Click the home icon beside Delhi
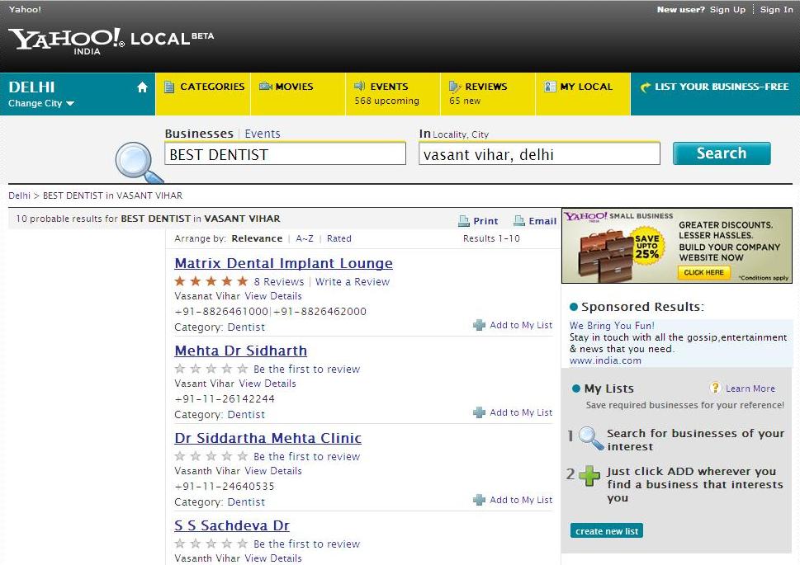 (142, 87)
